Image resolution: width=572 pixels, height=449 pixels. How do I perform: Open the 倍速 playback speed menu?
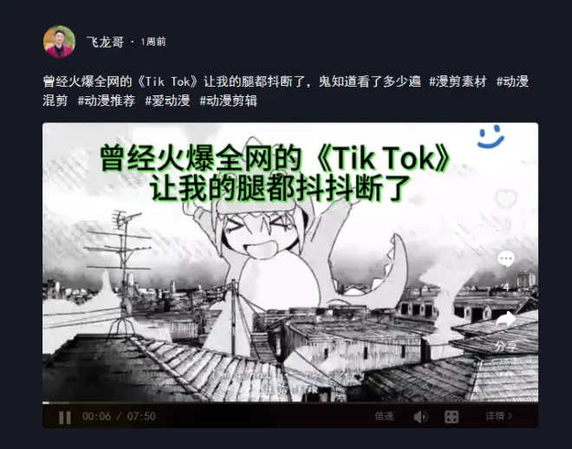pos(384,416)
